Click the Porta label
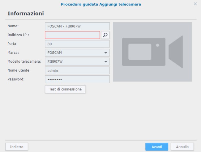201x152 pixels. [x=12, y=44]
